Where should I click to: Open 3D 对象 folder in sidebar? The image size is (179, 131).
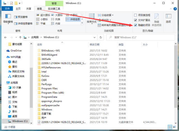(x=15, y=88)
